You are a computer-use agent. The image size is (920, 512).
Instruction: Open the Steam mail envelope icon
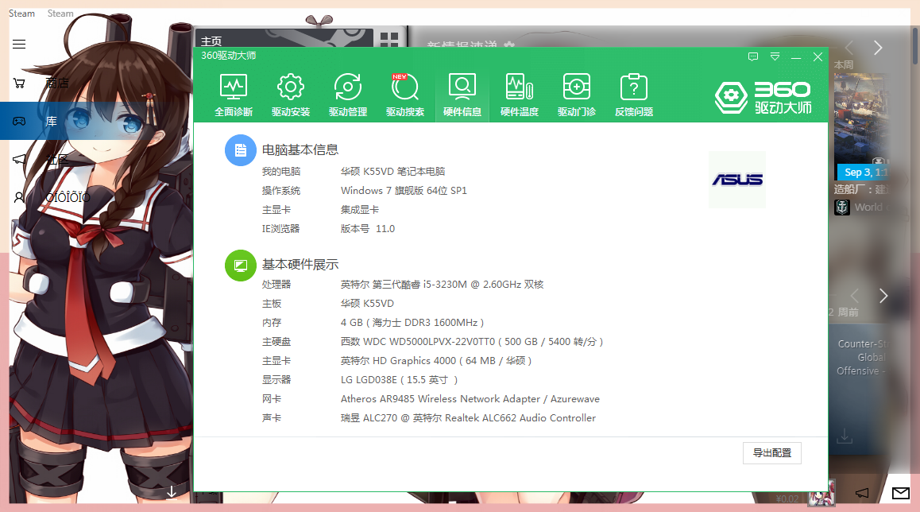(x=900, y=493)
